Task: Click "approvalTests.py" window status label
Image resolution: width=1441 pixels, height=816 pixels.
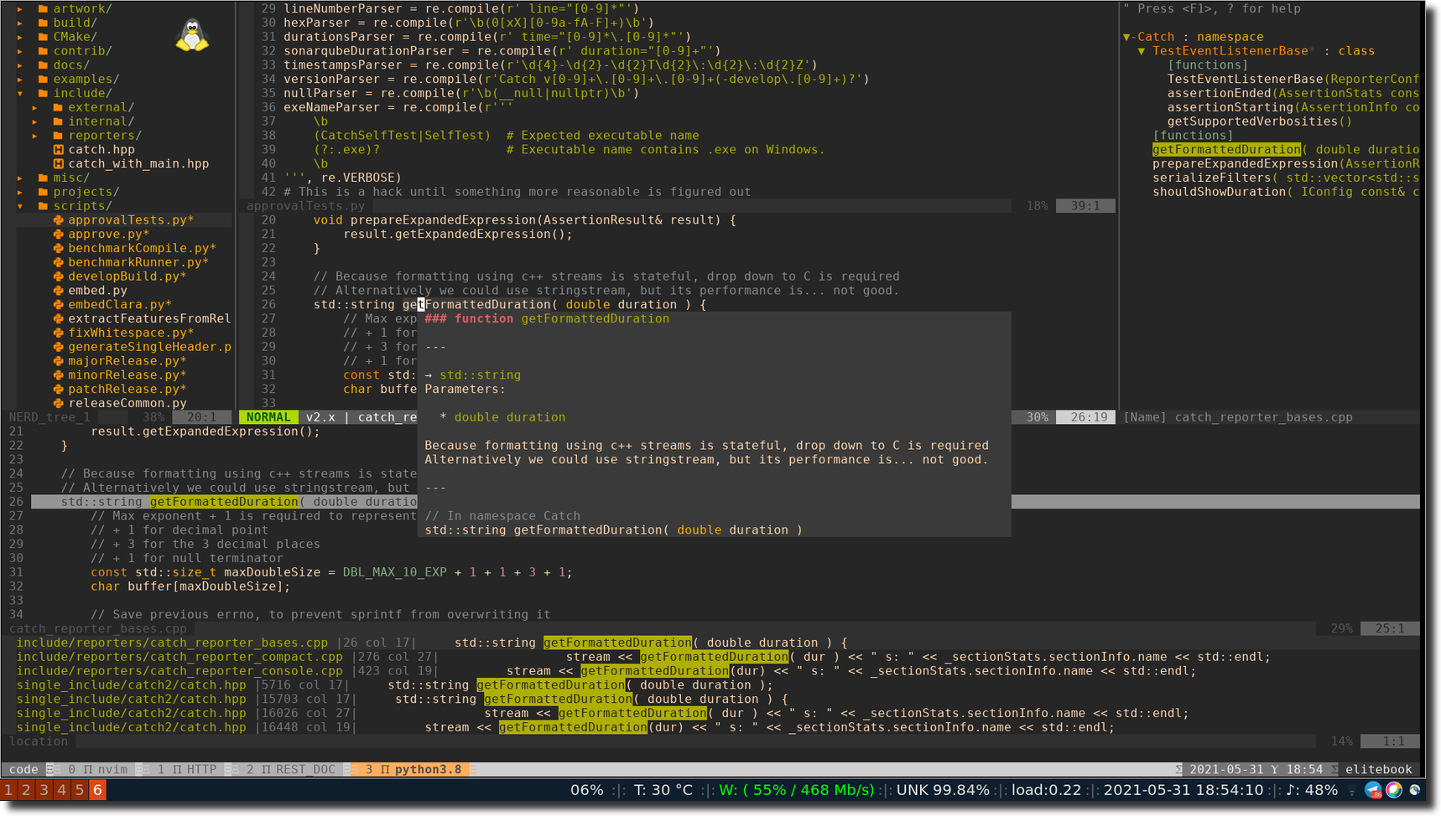Action: pyautogui.click(x=306, y=206)
